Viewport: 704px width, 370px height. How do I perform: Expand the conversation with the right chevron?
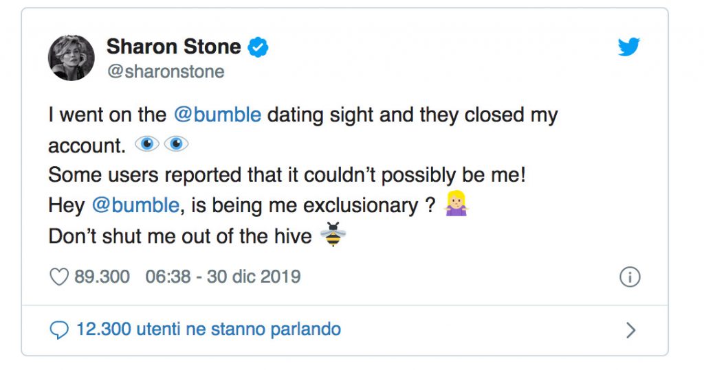click(630, 330)
